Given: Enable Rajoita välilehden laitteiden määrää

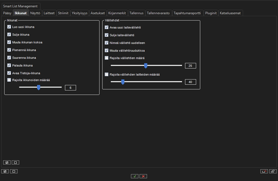Looking at the screenshot, I should pos(106,74).
